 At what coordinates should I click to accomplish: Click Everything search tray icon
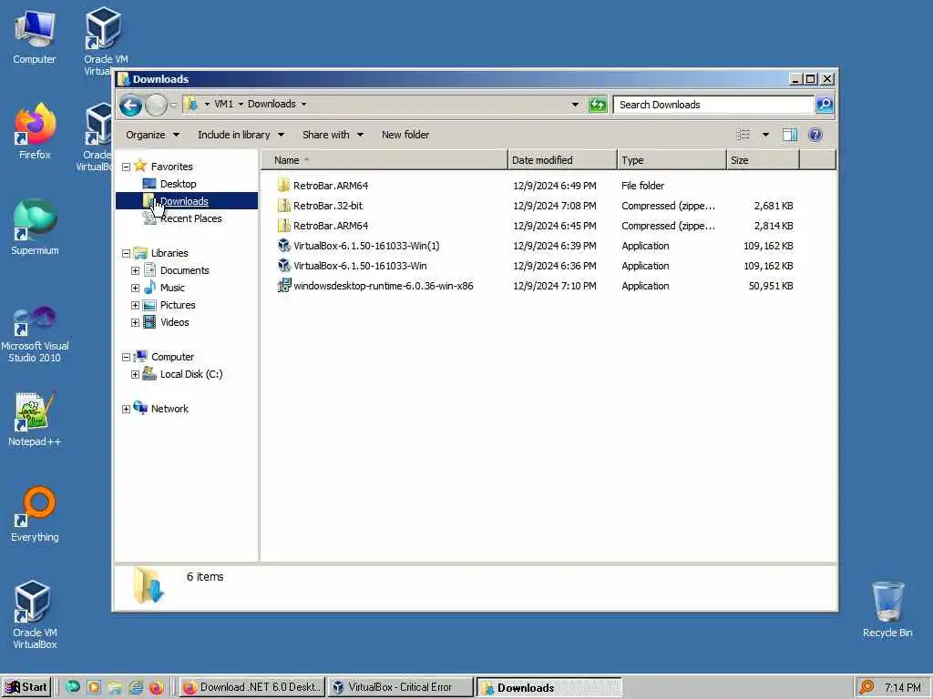click(867, 687)
